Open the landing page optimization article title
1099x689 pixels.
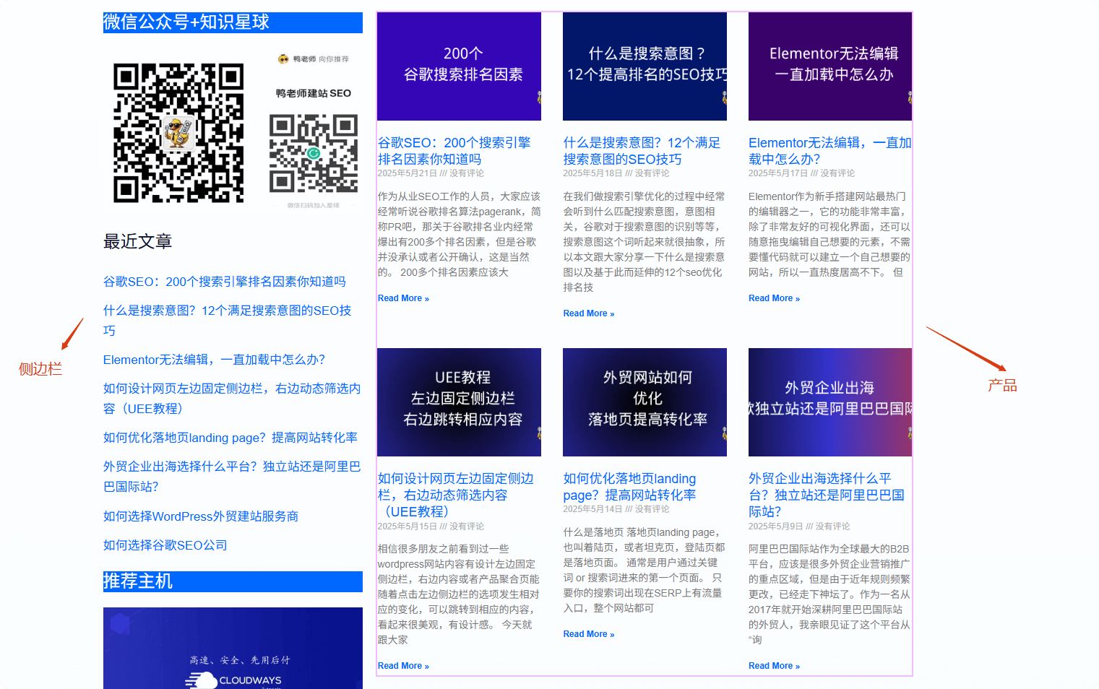pyautogui.click(x=629, y=487)
